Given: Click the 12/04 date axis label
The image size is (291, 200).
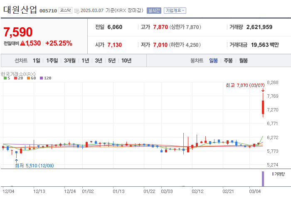Looking at the screenshot, I should (x=8, y=191).
